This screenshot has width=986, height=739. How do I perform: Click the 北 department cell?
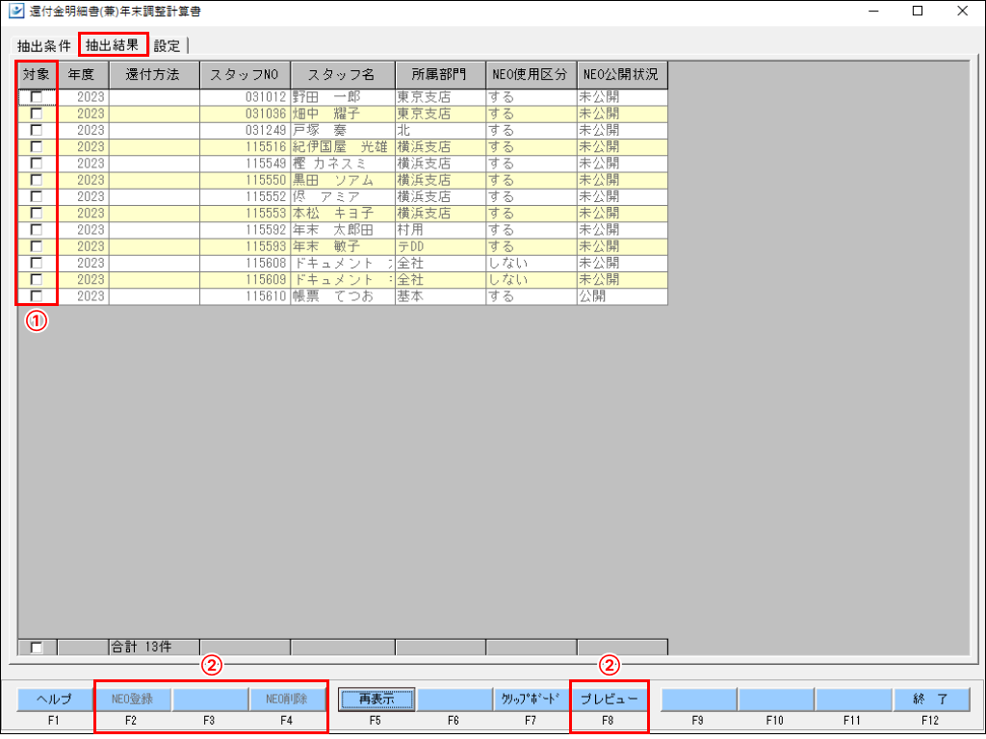click(x=440, y=130)
